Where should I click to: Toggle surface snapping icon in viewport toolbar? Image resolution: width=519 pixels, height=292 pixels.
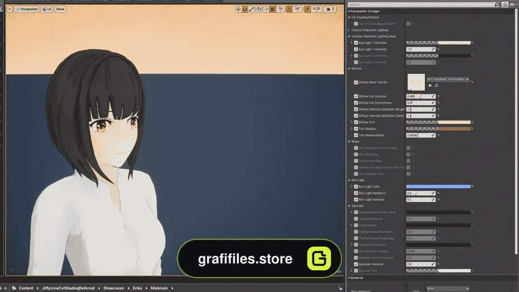pyautogui.click(x=266, y=9)
